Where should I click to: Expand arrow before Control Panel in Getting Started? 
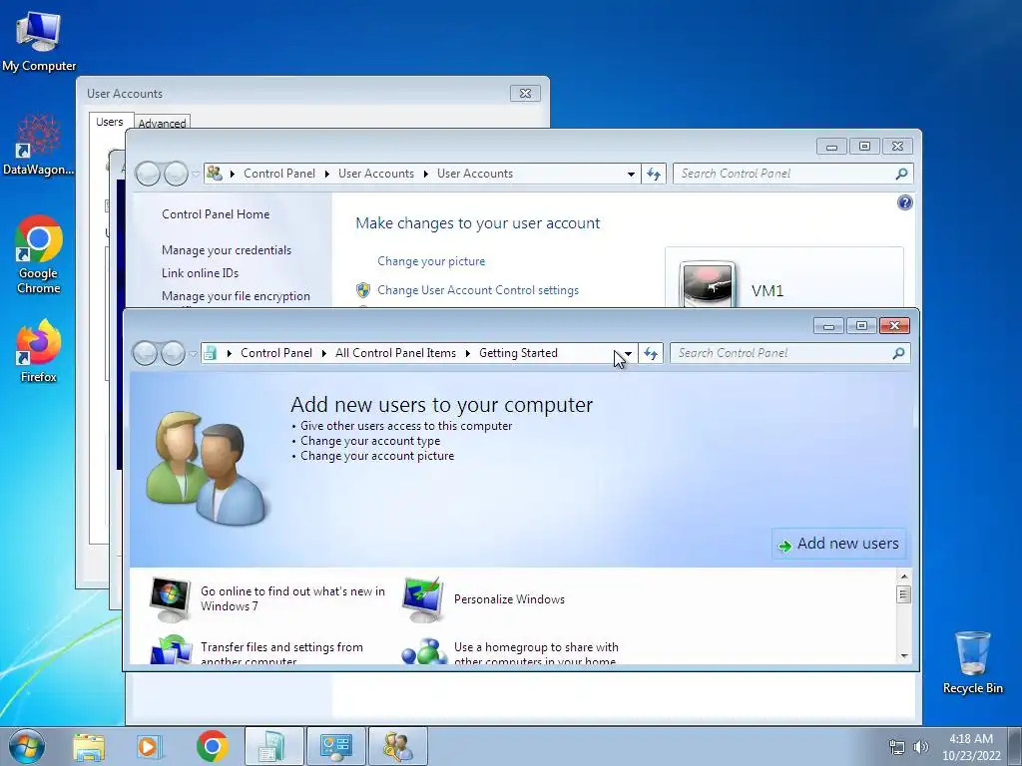coord(230,353)
